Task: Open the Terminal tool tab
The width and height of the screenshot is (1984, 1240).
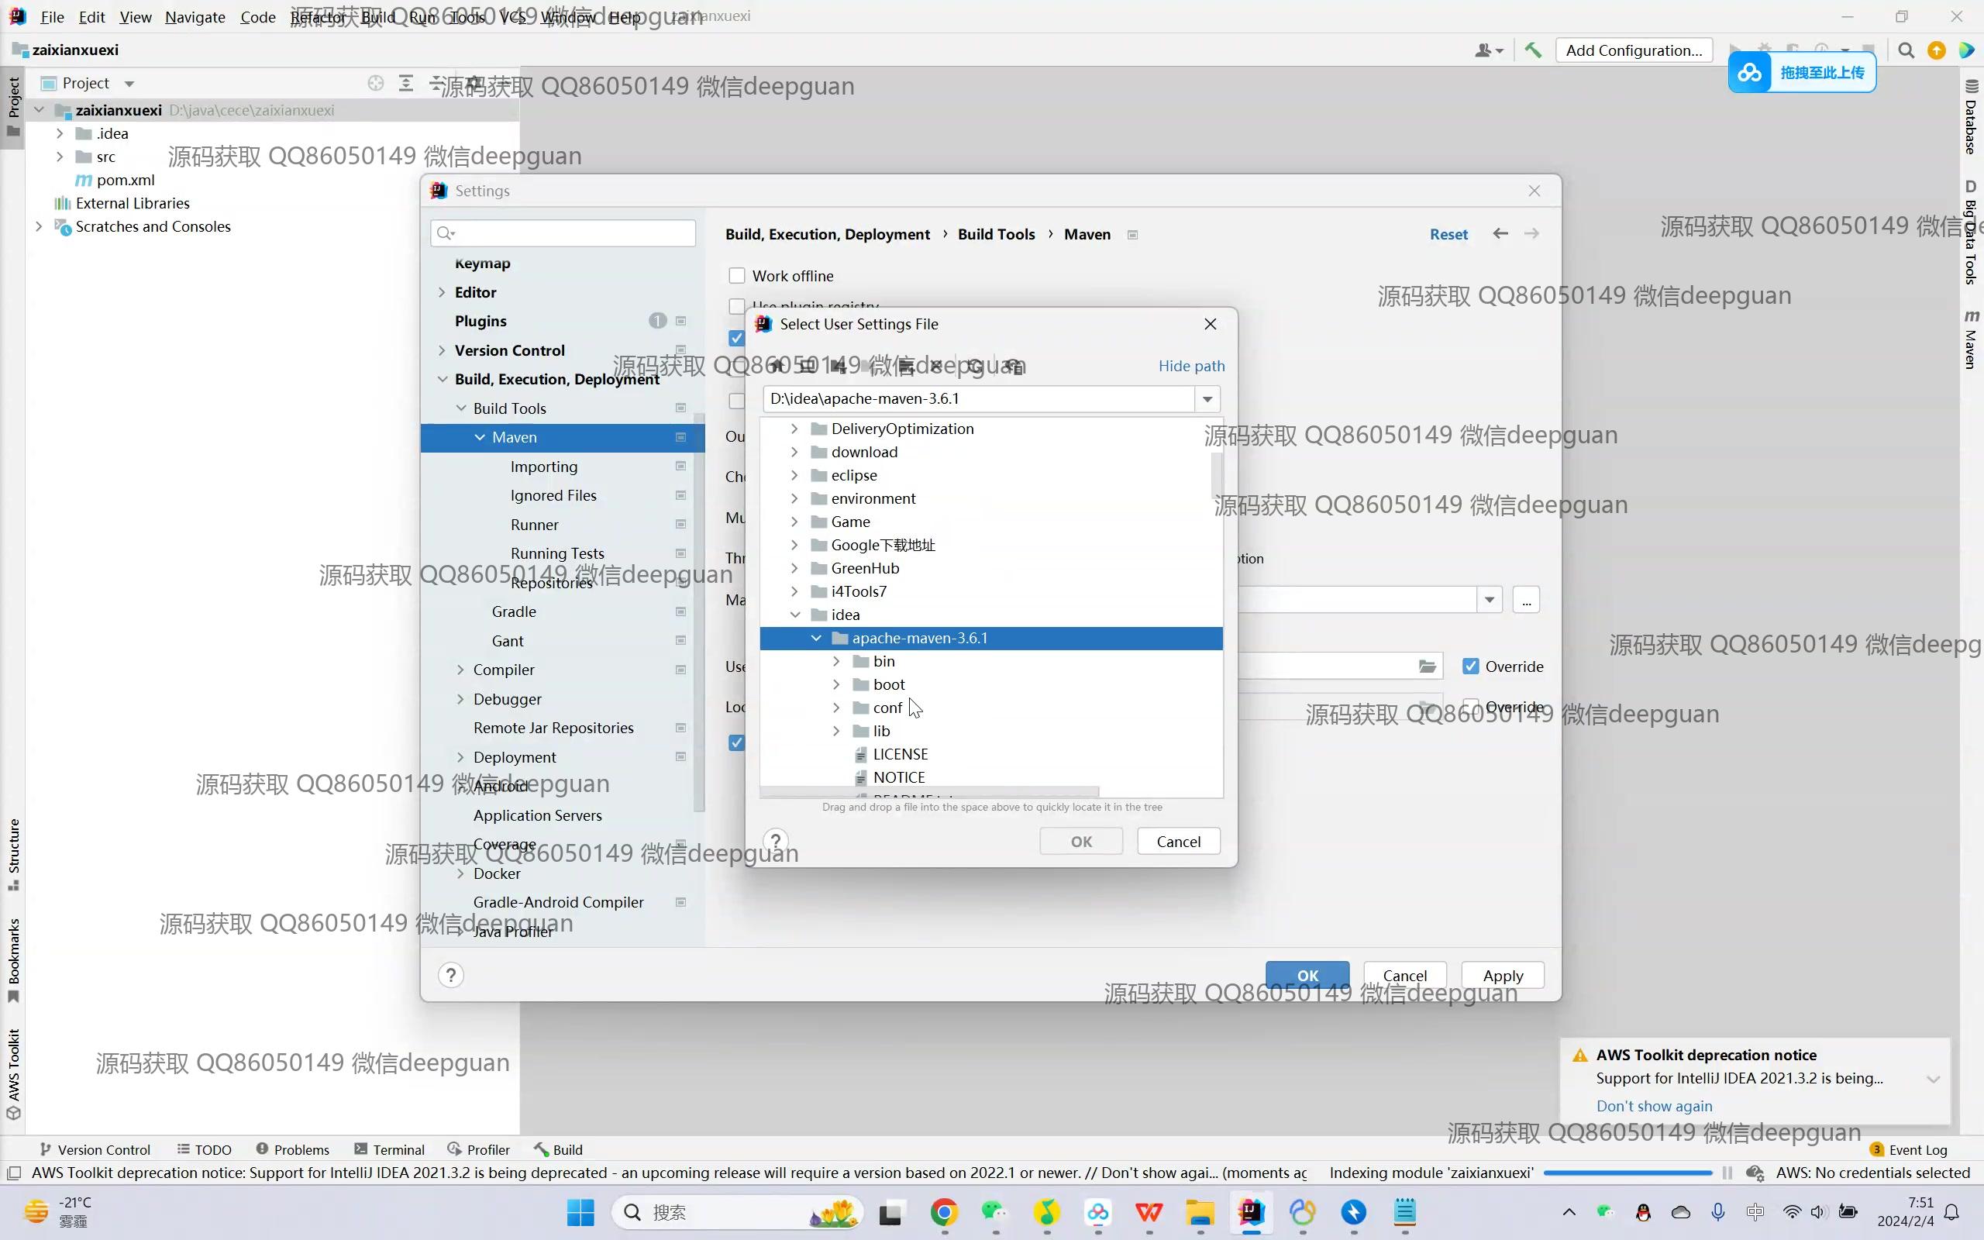Action: click(x=389, y=1150)
